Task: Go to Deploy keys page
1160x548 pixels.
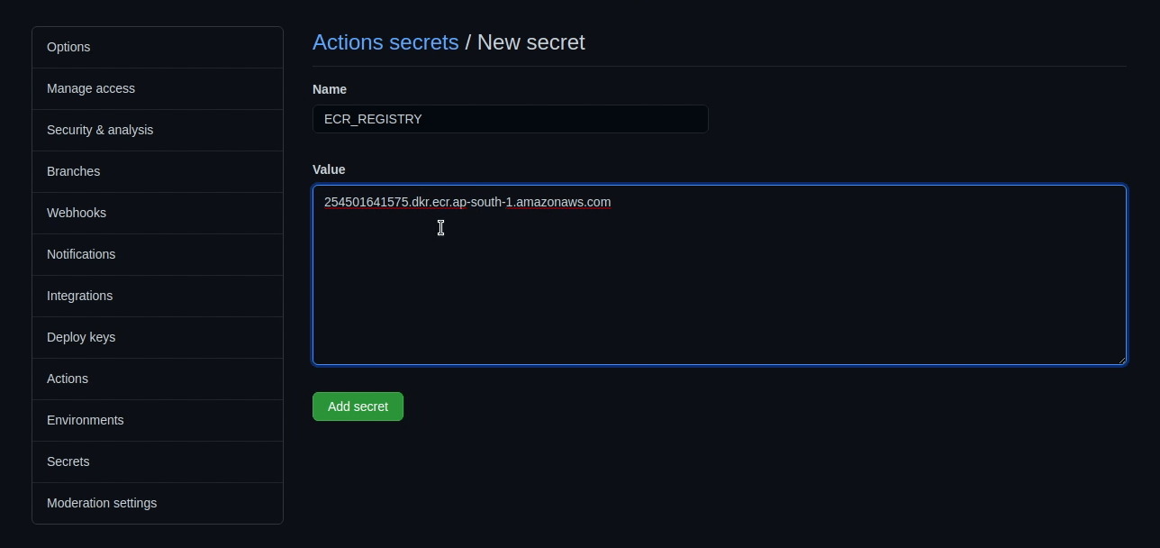Action: (x=81, y=337)
